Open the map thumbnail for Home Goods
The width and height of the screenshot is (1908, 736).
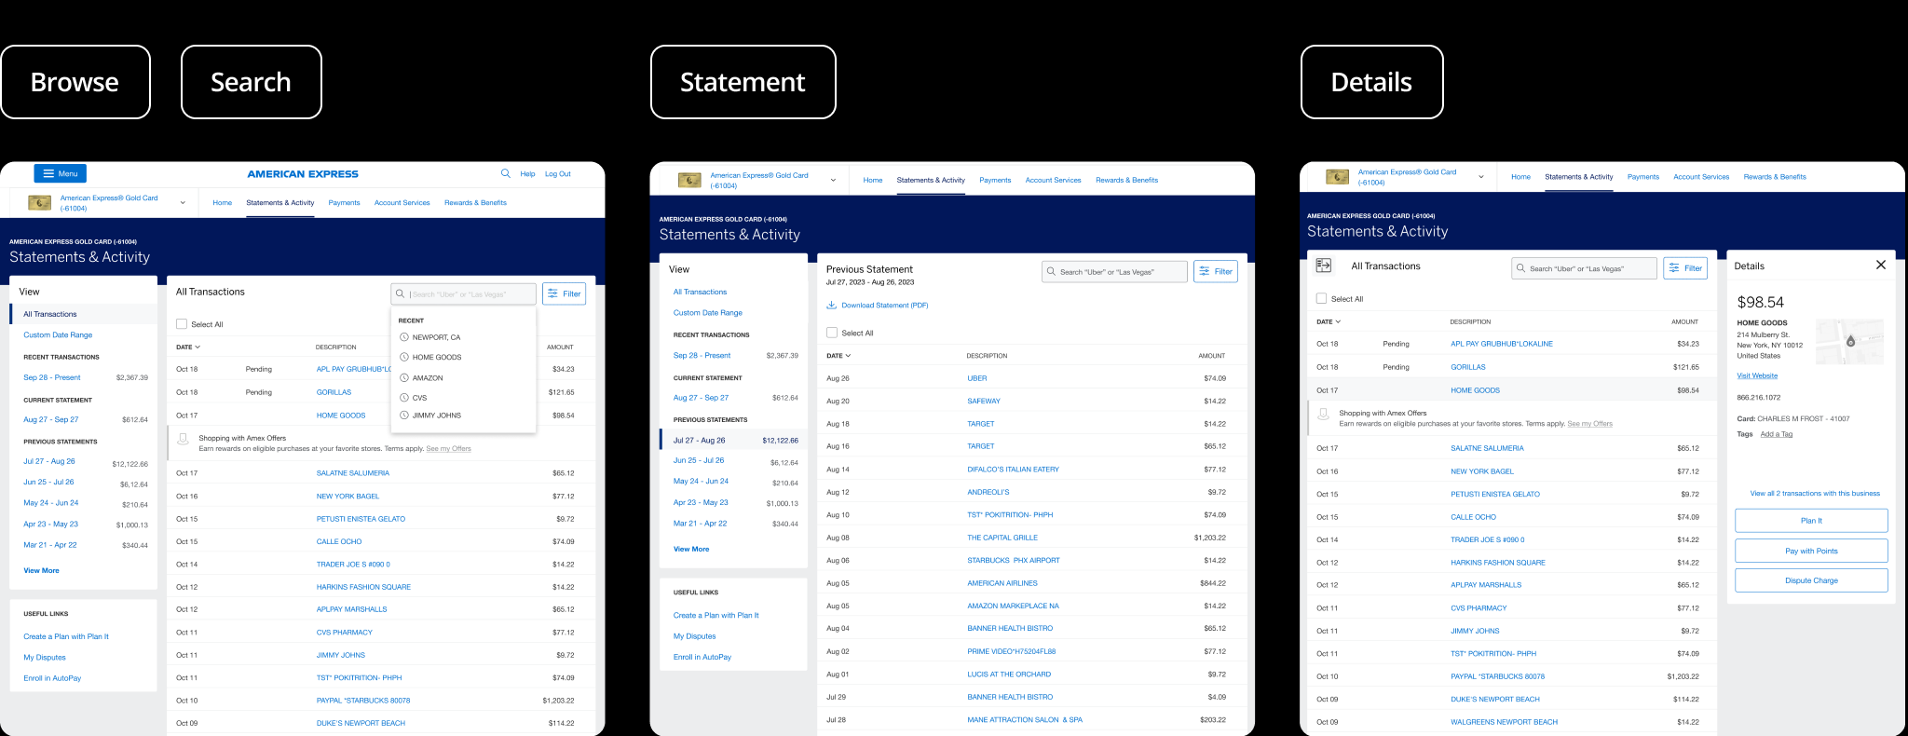click(x=1850, y=342)
